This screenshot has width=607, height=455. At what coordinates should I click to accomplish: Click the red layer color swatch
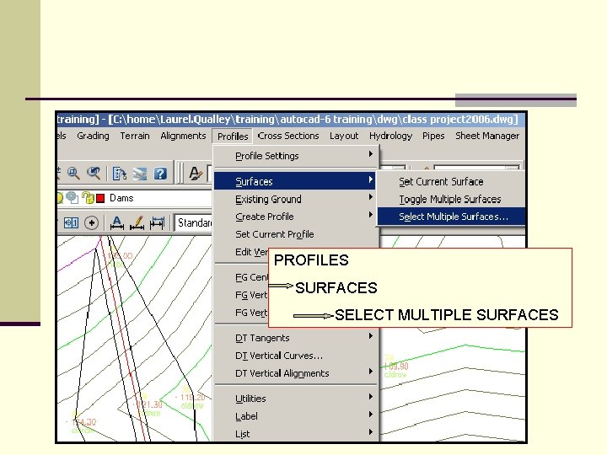[100, 199]
